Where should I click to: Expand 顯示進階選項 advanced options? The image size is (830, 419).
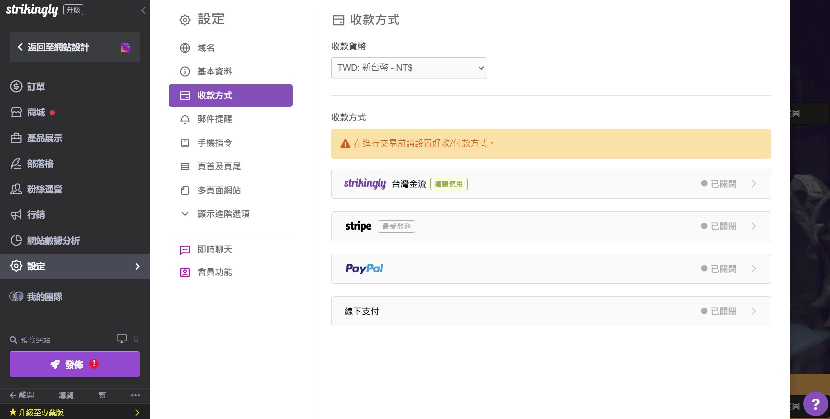[x=223, y=214]
